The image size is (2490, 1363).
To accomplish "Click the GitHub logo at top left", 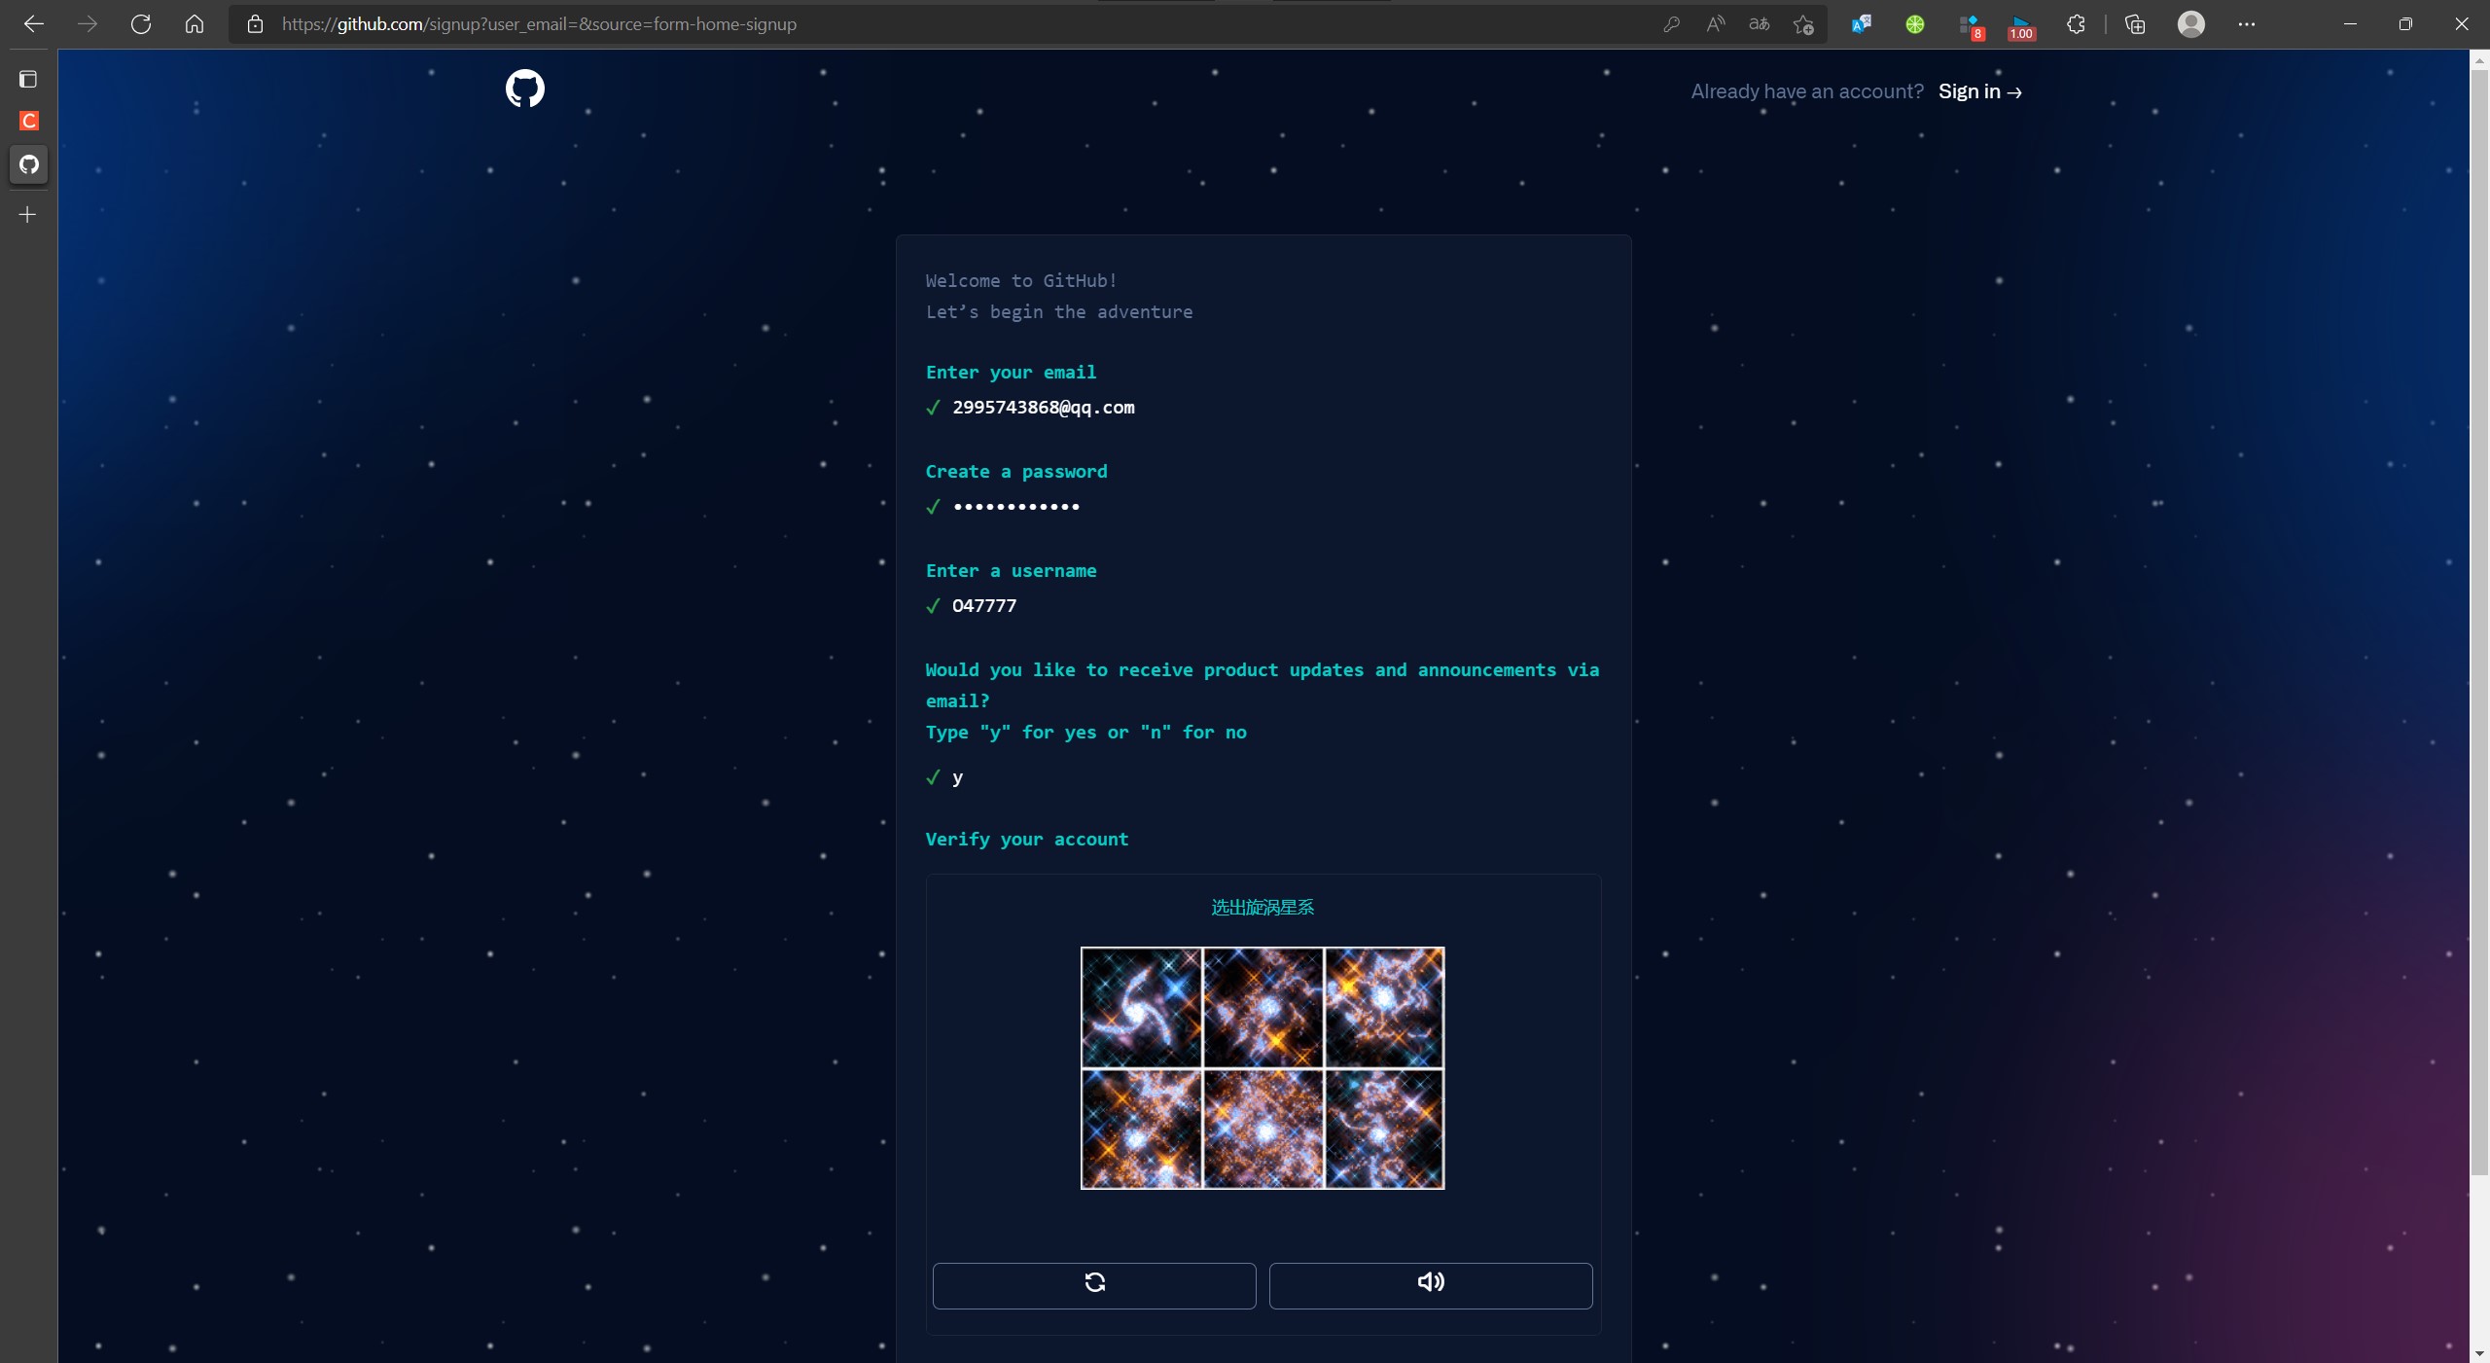I will [x=524, y=89].
